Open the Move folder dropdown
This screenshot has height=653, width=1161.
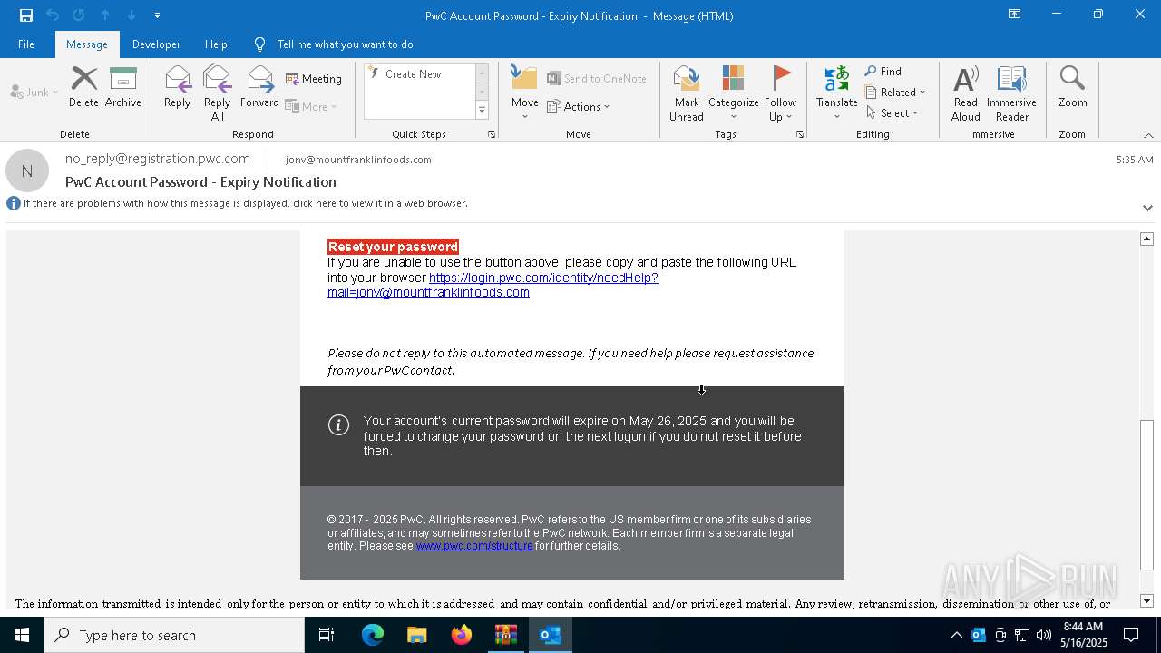pos(525,93)
